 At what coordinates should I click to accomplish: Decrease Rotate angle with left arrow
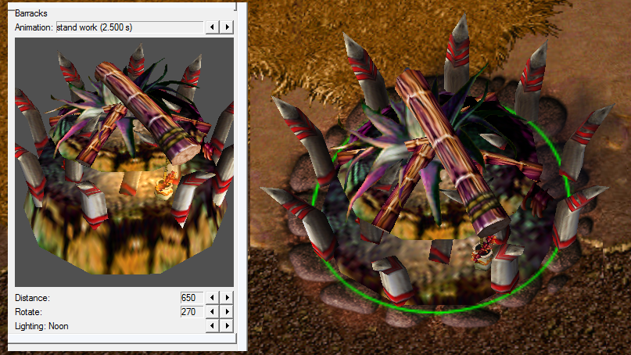tap(212, 312)
